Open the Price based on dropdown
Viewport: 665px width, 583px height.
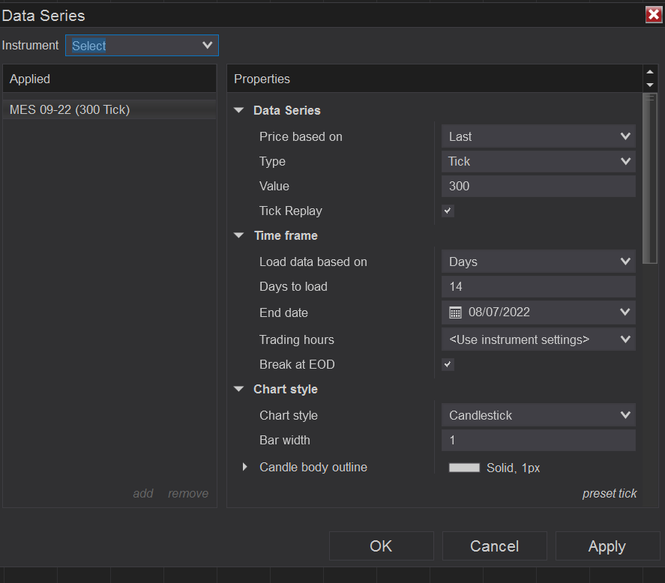coord(538,136)
